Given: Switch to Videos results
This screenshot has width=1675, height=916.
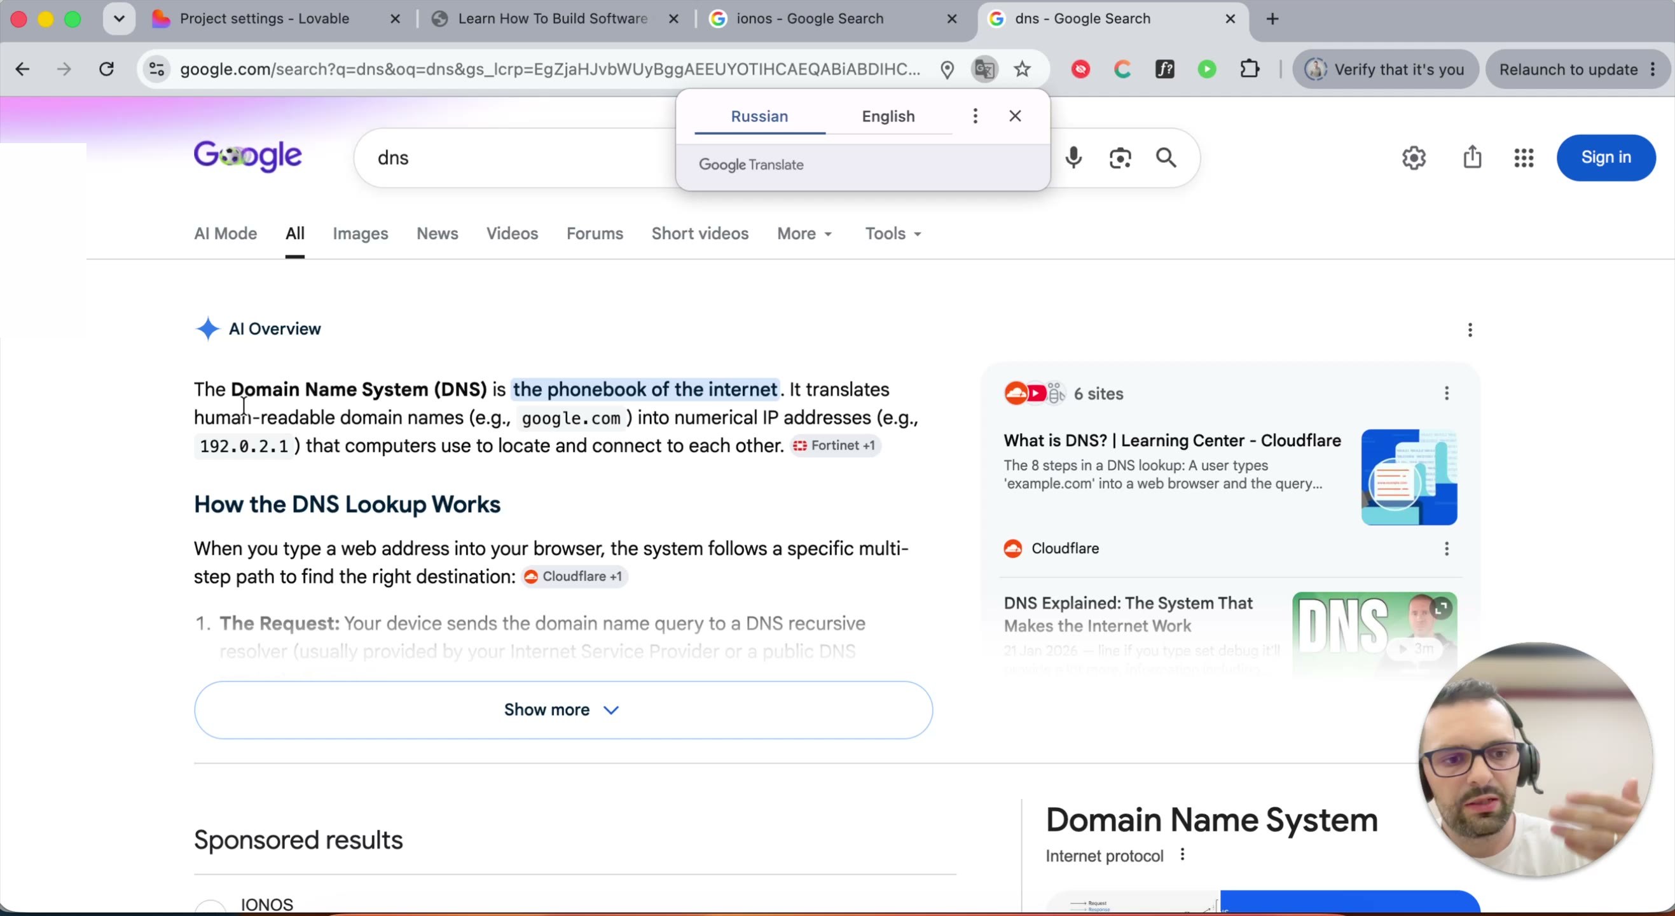Looking at the screenshot, I should pos(512,233).
